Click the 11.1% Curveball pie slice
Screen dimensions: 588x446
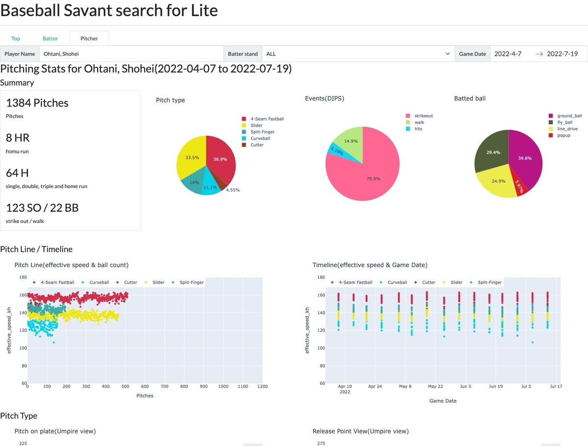pos(211,187)
